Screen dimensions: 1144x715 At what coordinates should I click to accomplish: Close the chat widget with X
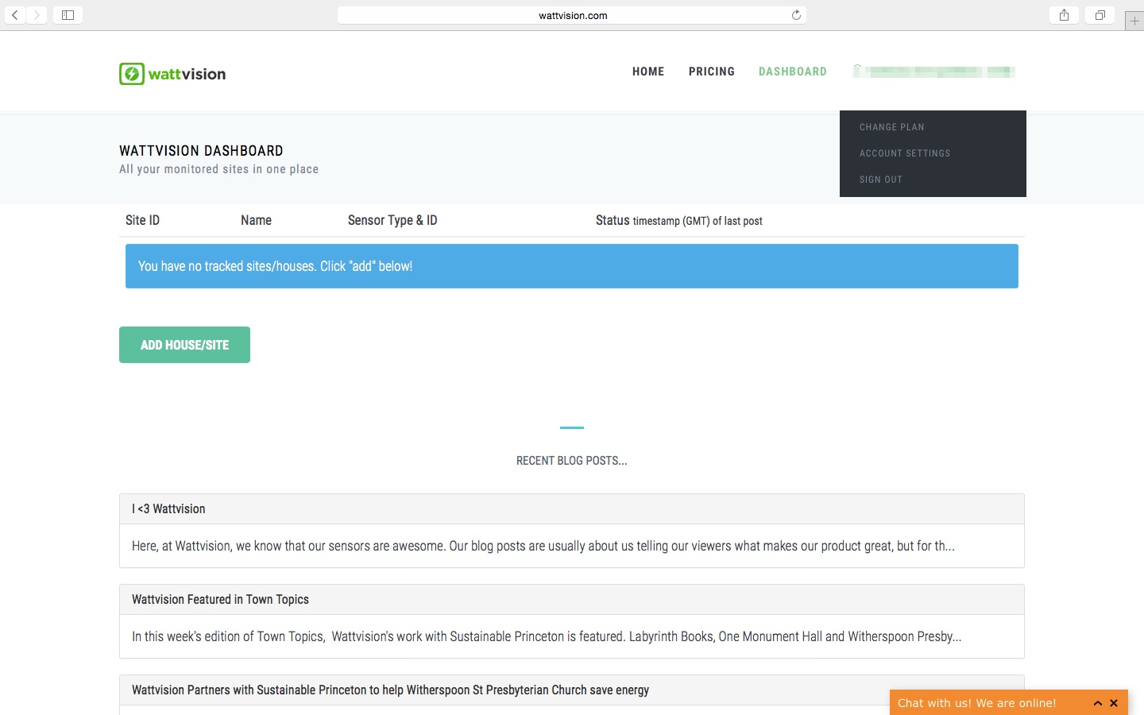click(1114, 703)
